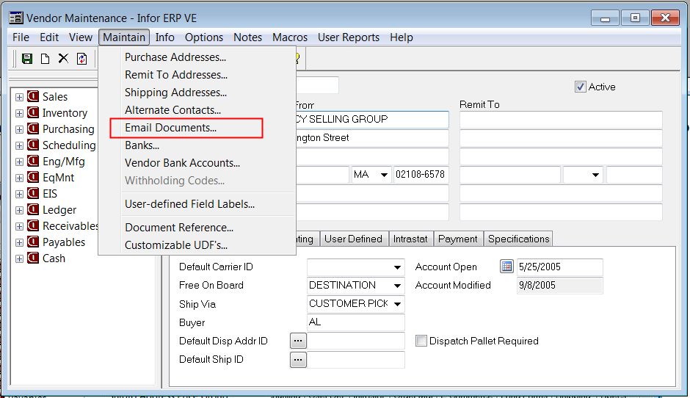Click the Sales module icon in tree
The image size is (690, 398).
[33, 97]
